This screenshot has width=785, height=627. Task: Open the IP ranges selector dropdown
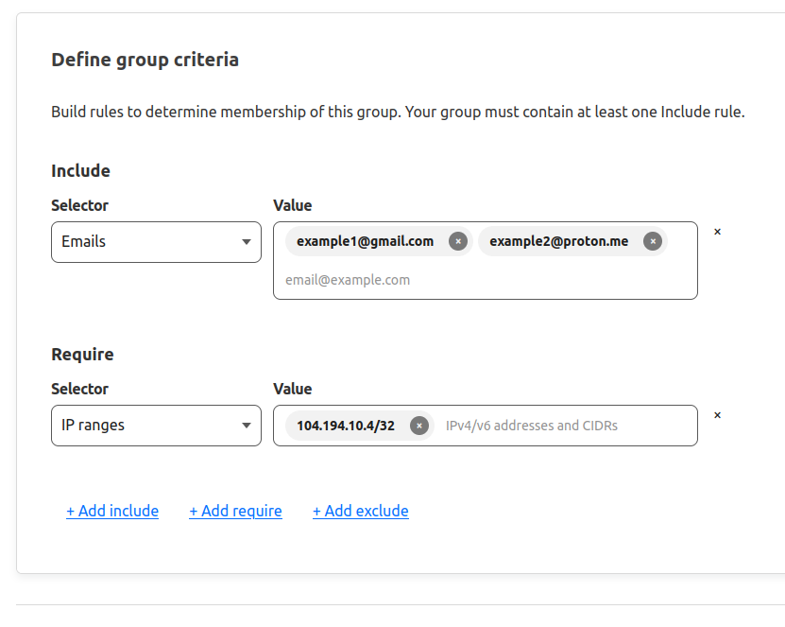click(156, 426)
